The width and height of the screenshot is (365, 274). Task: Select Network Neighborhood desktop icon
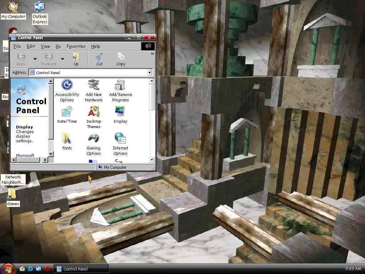click(x=13, y=180)
